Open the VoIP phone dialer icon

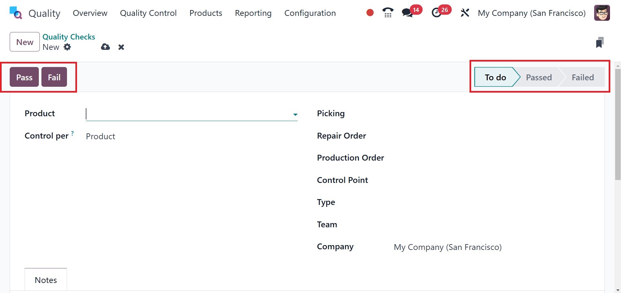click(388, 13)
